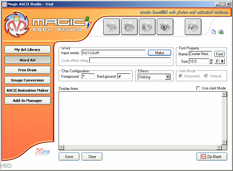Viewport: 233px width, 171px height.
Task: Decrease font size with down spinner
Action: coord(211,62)
